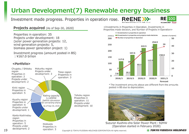Click the Chugoku / Shikoku region label
Image resolution: width=189 pixels, height=134 pixels.
22,75
